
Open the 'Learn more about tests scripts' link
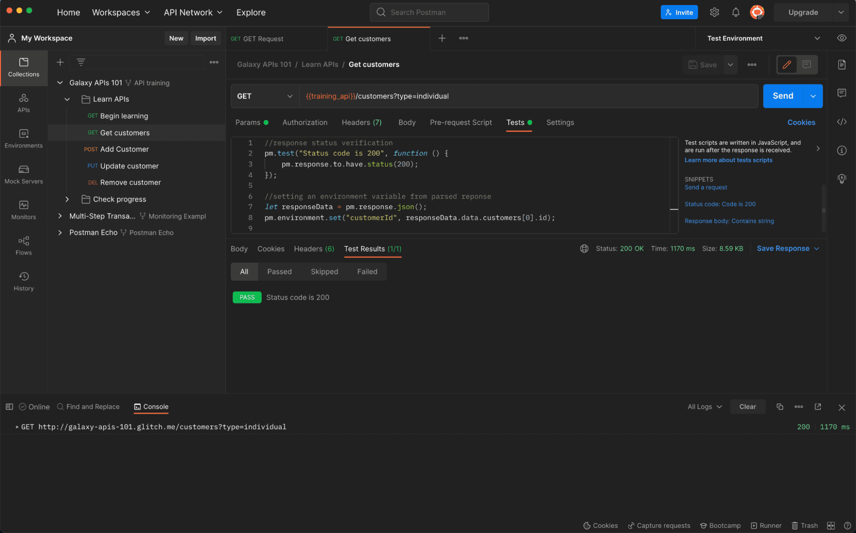728,160
